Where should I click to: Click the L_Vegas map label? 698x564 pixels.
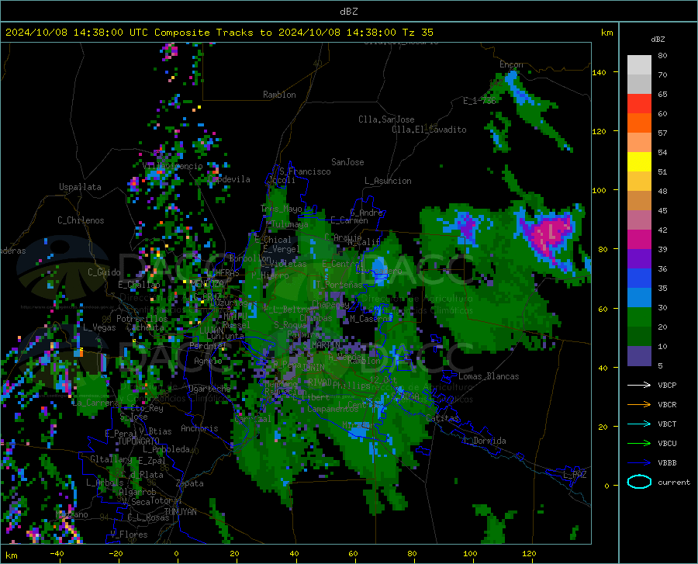point(99,327)
